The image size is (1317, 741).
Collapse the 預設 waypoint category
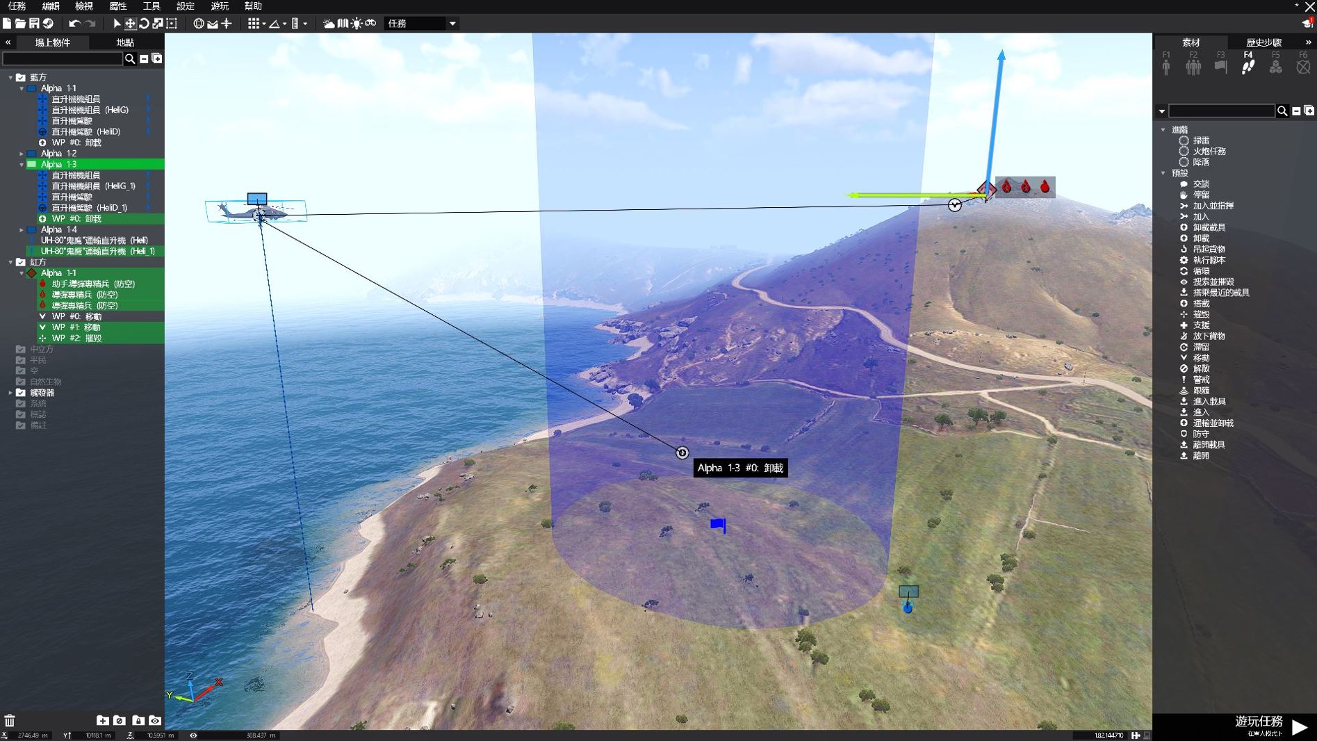click(1163, 173)
